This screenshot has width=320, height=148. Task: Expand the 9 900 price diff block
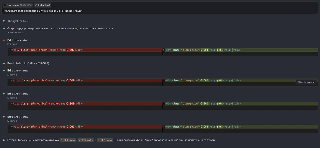pos(163,128)
